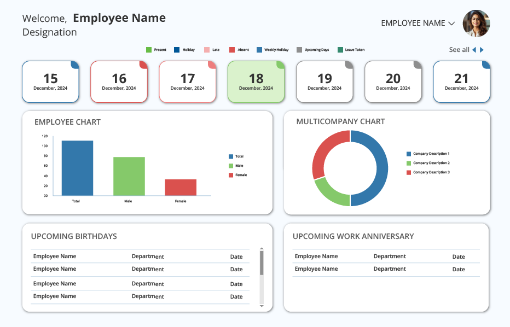
Task: Toggle Company Description 2 in chart legend
Action: [x=428, y=163]
